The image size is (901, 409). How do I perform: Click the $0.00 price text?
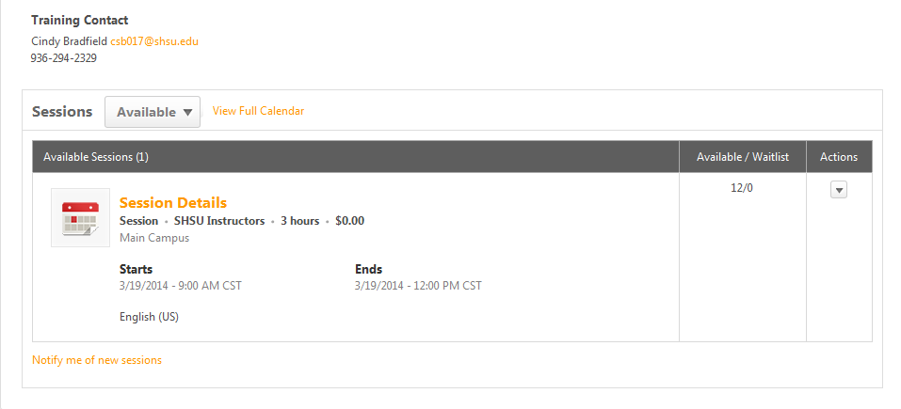click(349, 221)
